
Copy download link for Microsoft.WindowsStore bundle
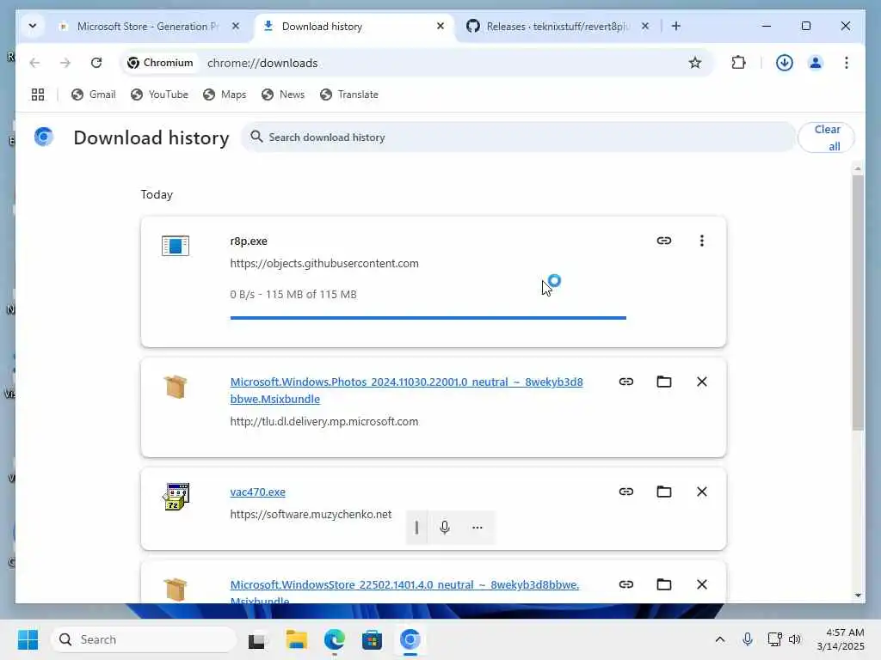[x=626, y=584]
